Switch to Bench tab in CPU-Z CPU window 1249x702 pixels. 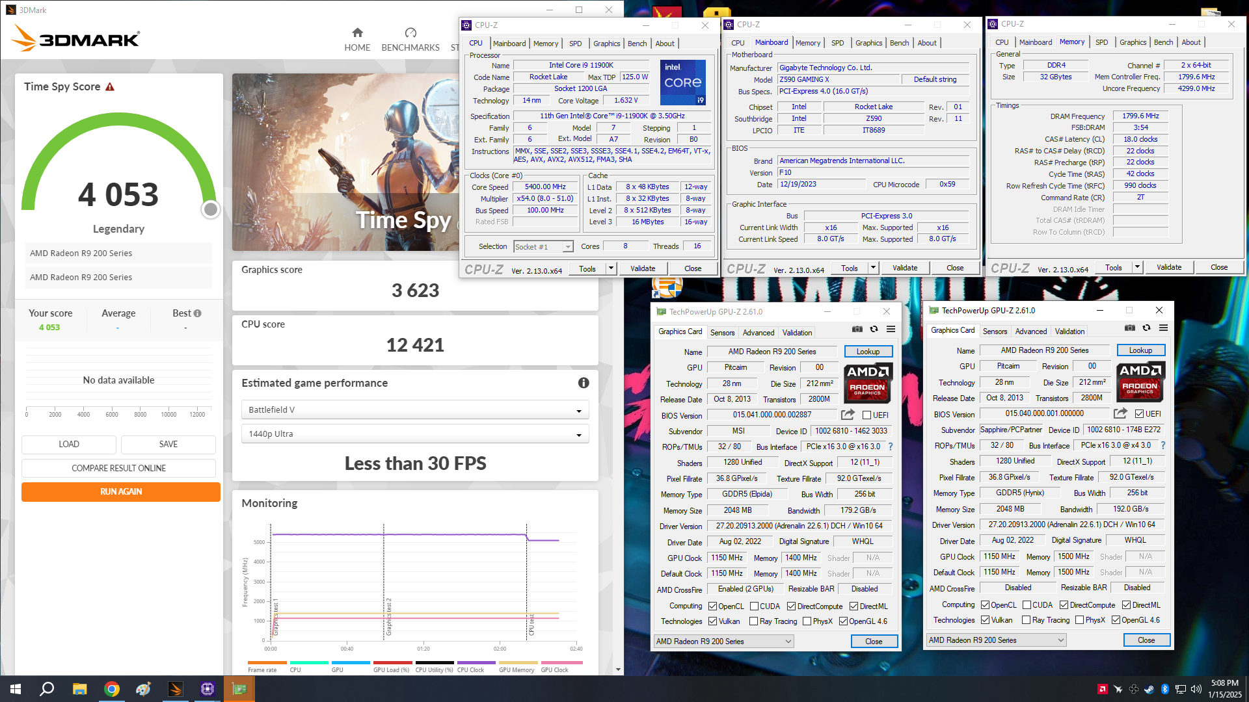pyautogui.click(x=637, y=44)
